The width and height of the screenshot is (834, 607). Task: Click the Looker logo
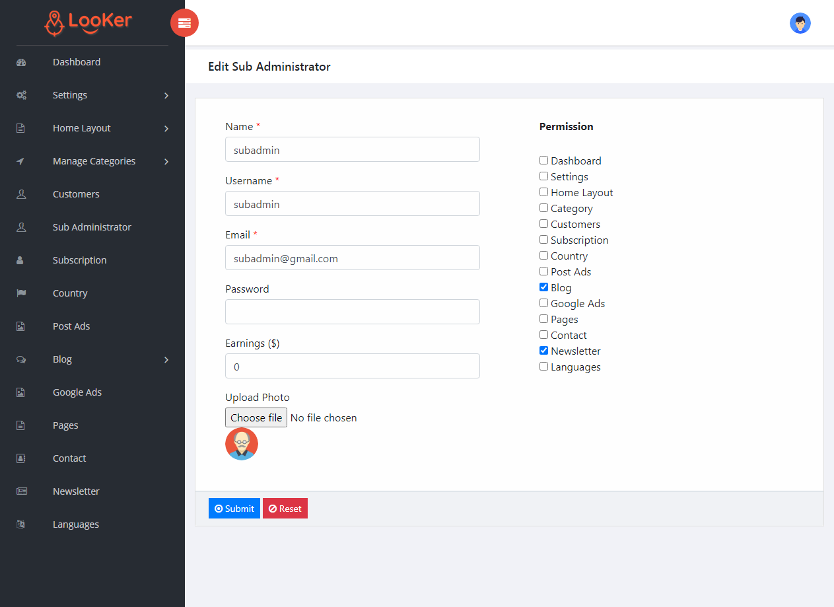[x=88, y=22]
